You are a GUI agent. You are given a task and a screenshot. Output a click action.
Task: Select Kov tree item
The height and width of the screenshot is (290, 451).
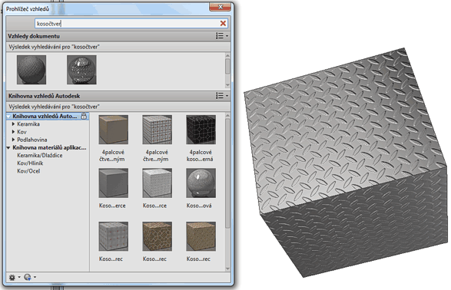[22, 132]
